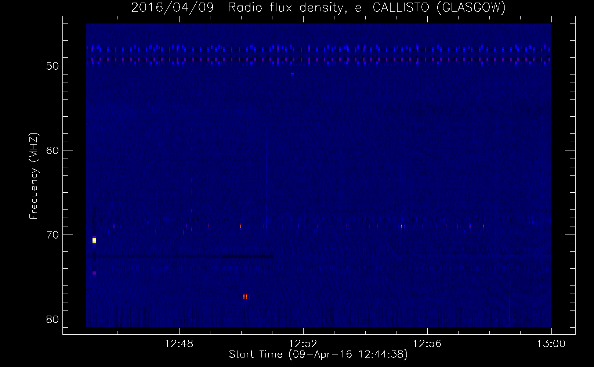Click the 60 tick label on the frequency axis
This screenshot has height=367, width=594.
click(x=53, y=150)
